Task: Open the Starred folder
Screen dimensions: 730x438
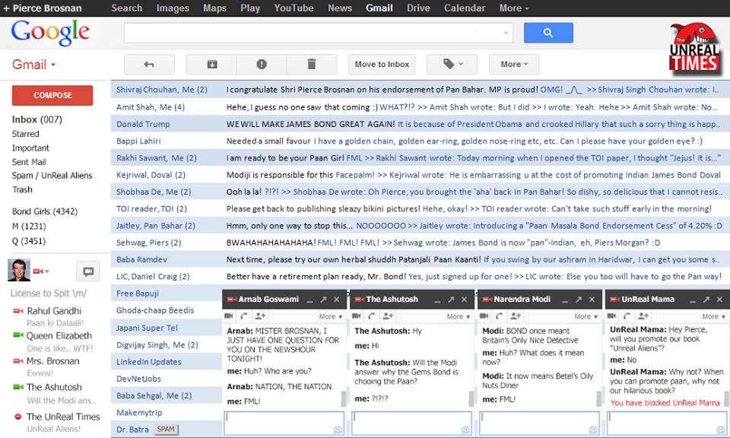Action: tap(26, 134)
